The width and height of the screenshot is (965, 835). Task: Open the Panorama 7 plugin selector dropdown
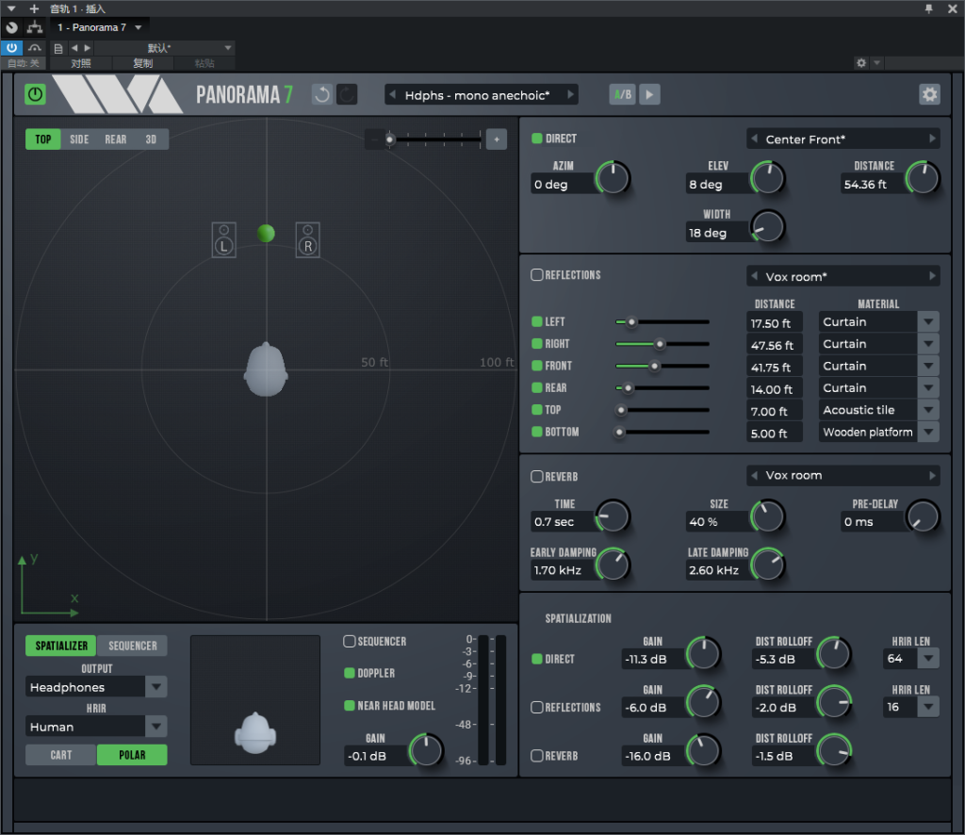click(98, 27)
